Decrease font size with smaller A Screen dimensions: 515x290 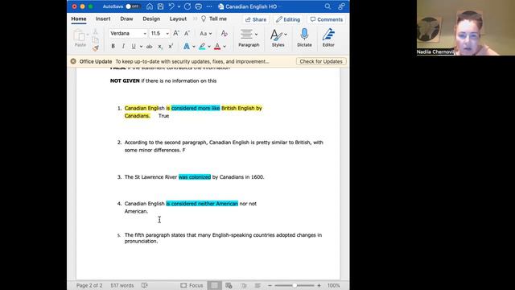tap(187, 33)
